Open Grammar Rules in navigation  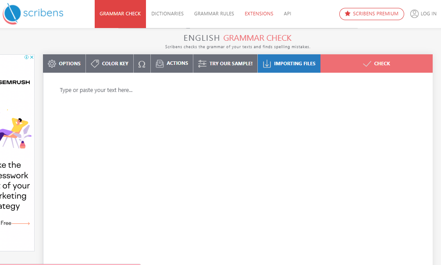point(214,14)
